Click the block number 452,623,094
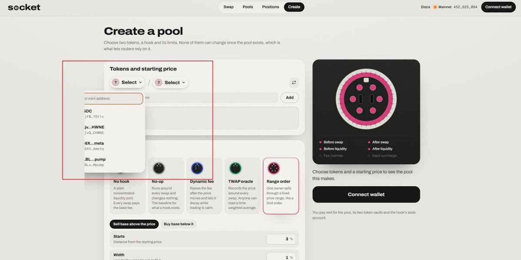 [465, 7]
